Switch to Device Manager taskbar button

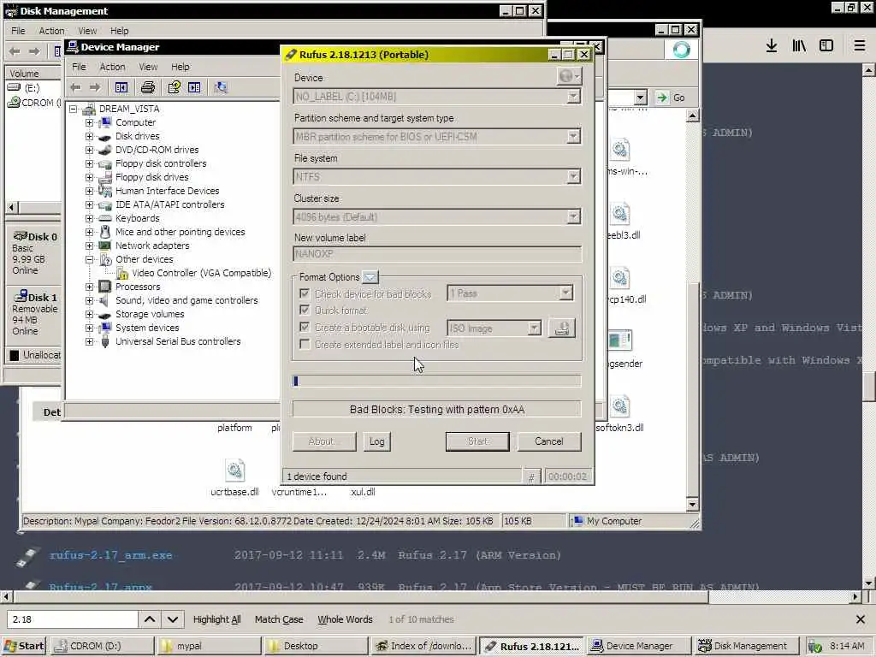(638, 646)
